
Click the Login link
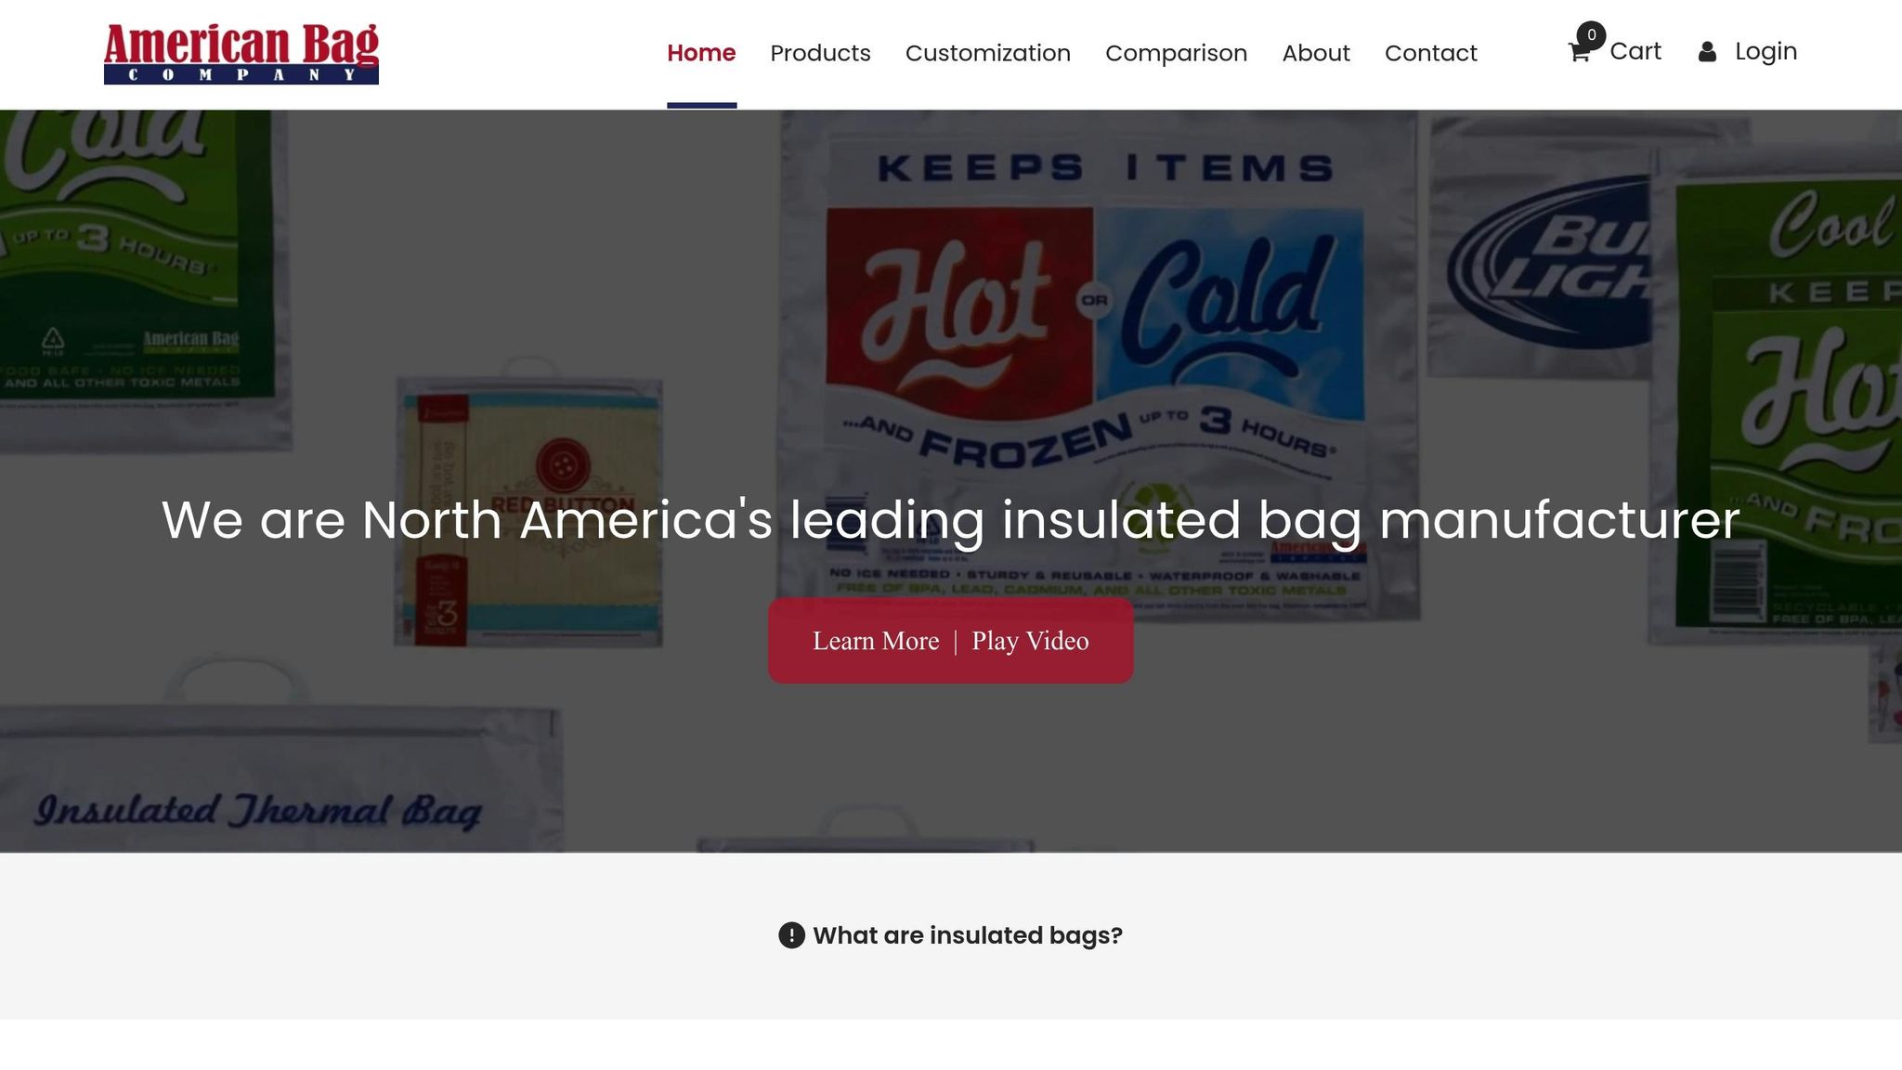(1765, 51)
